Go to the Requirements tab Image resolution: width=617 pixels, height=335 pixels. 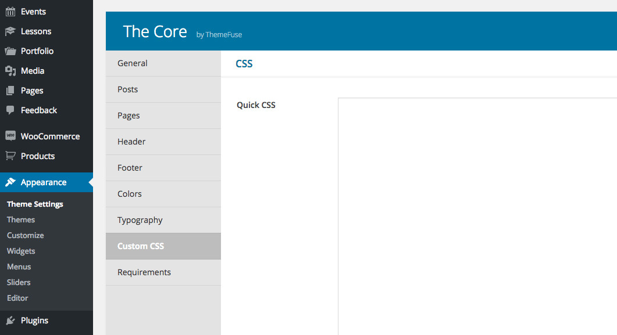point(163,272)
